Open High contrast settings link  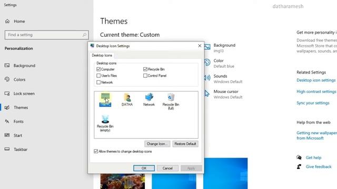(x=316, y=91)
